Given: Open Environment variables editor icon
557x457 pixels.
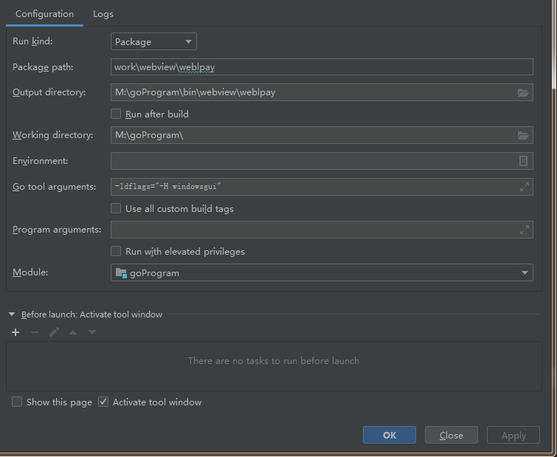Looking at the screenshot, I should (x=523, y=161).
